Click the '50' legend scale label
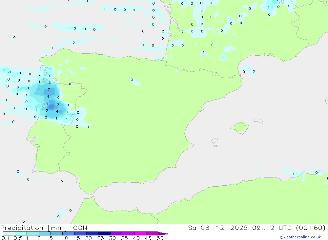328x240 pixels. (160, 238)
